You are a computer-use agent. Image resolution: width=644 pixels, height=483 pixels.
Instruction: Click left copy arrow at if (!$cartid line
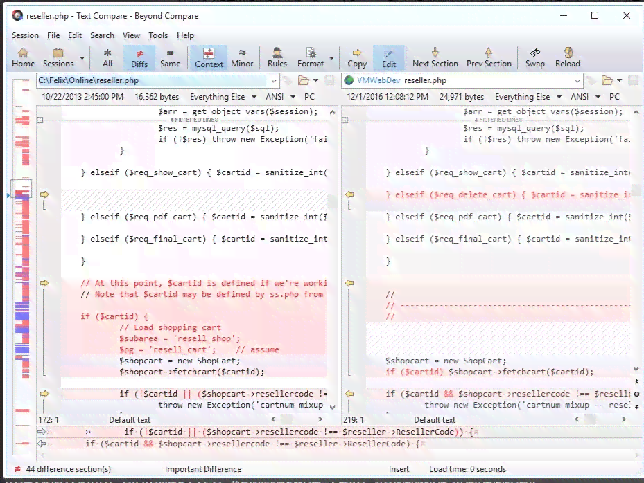[44, 394]
